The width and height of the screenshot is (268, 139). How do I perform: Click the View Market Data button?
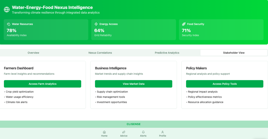tap(133, 84)
